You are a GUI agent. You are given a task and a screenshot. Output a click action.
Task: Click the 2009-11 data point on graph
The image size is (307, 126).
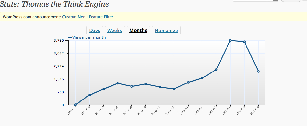click(160, 87)
